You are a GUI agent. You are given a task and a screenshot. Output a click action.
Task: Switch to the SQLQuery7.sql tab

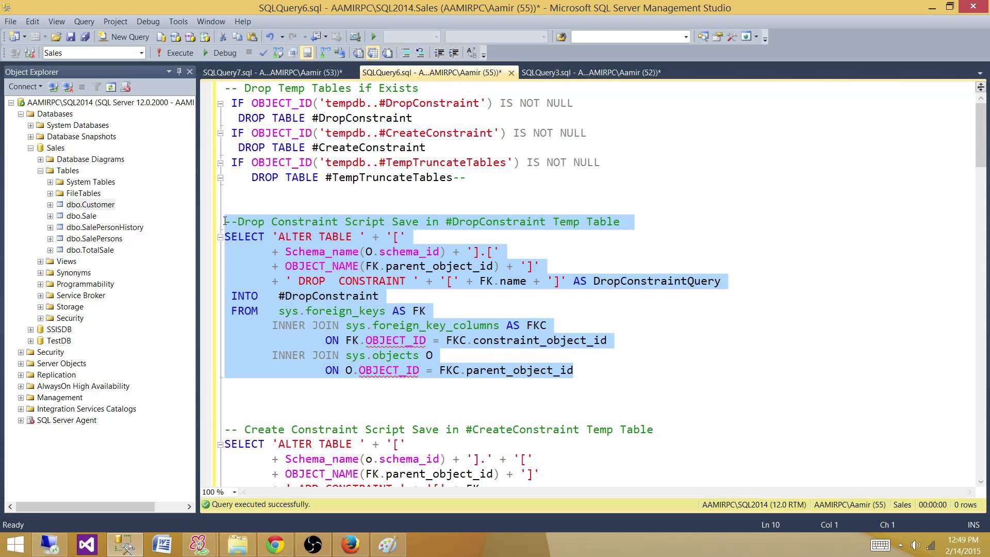coord(272,73)
